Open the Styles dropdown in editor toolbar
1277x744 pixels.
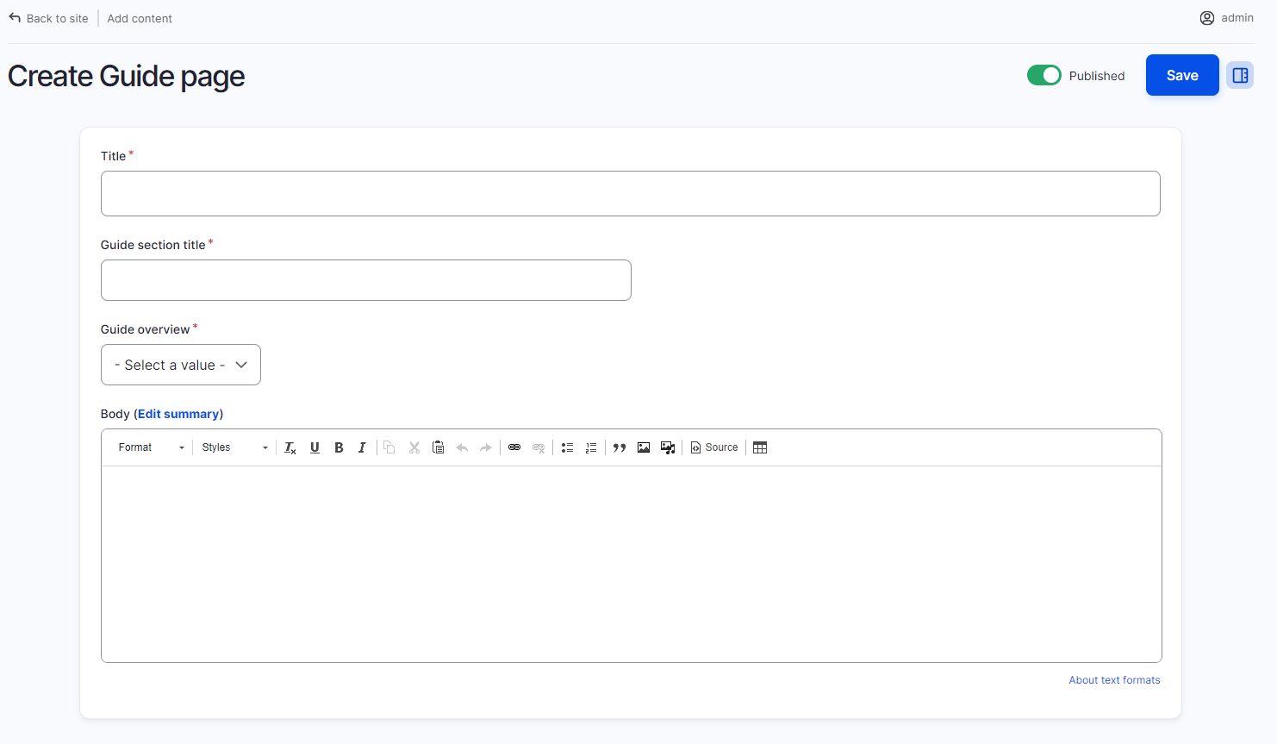coord(234,447)
